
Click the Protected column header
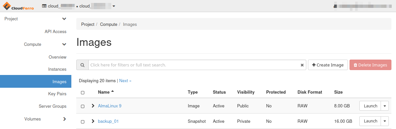point(276,92)
